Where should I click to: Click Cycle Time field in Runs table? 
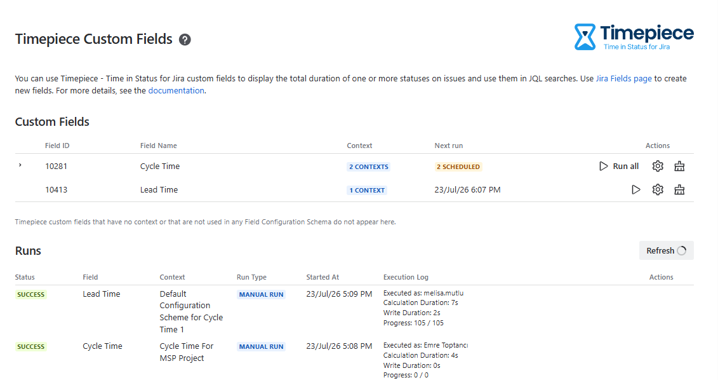coord(102,346)
